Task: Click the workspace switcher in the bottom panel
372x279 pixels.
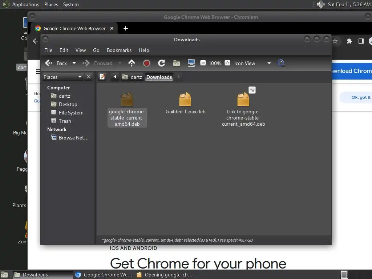Action: point(344,275)
